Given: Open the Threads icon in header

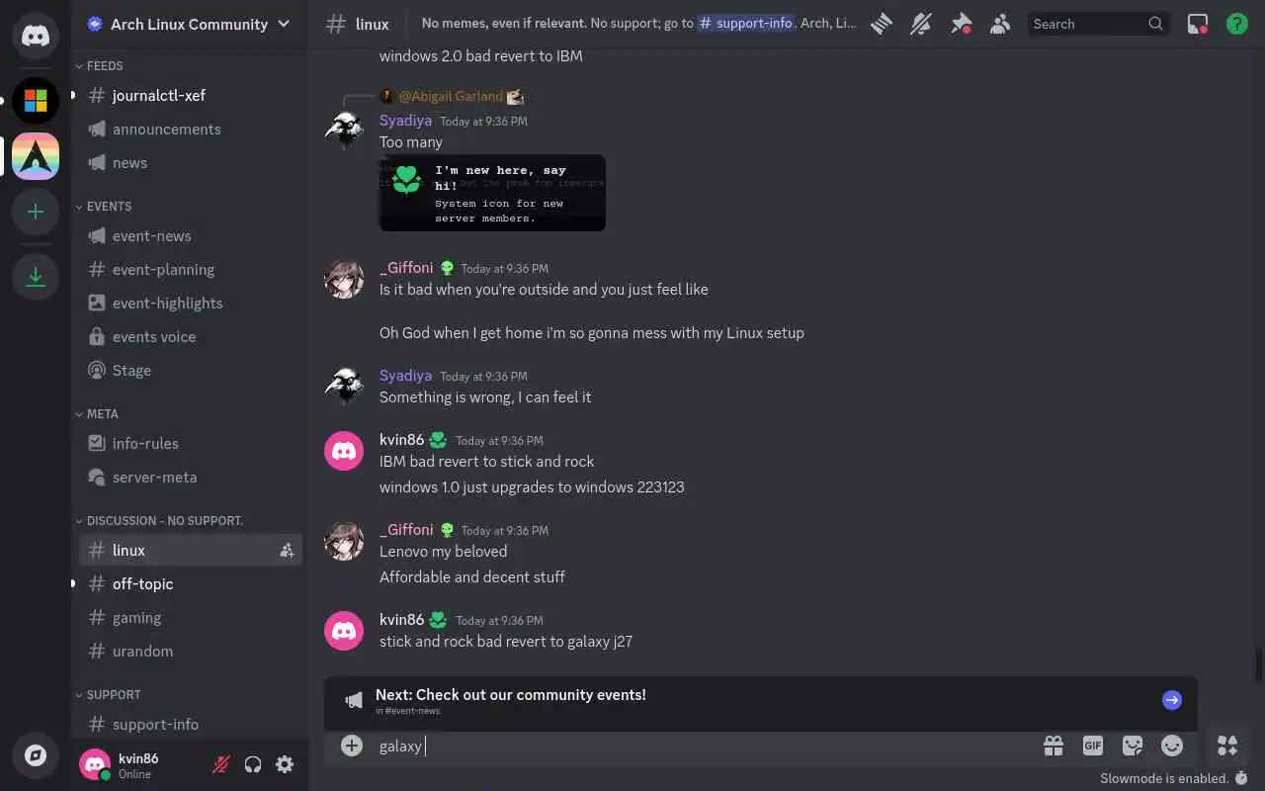Looking at the screenshot, I should (882, 24).
